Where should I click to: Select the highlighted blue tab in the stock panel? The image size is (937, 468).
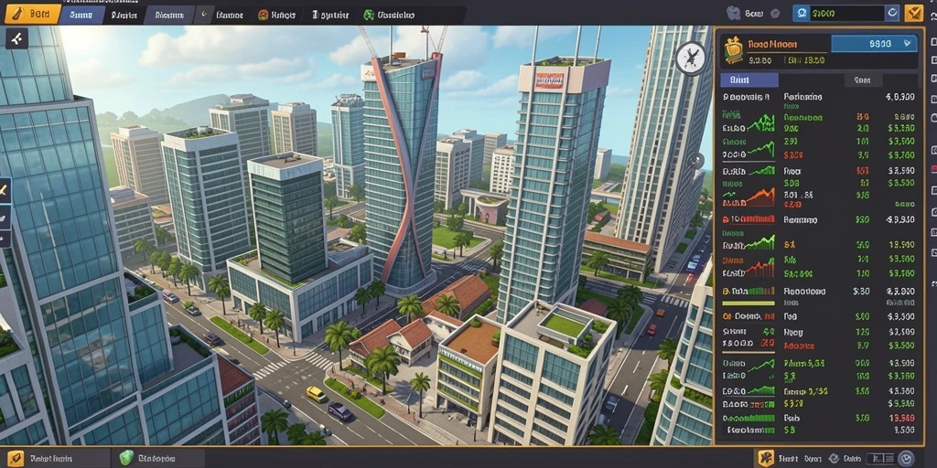point(749,80)
